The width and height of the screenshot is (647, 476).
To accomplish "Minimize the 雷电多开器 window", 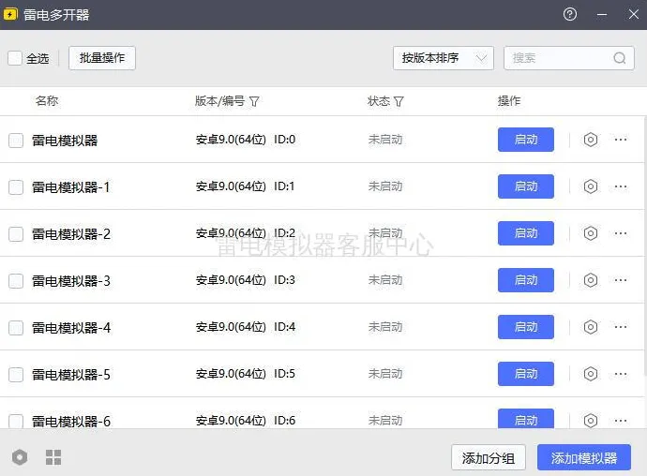I will [x=602, y=15].
